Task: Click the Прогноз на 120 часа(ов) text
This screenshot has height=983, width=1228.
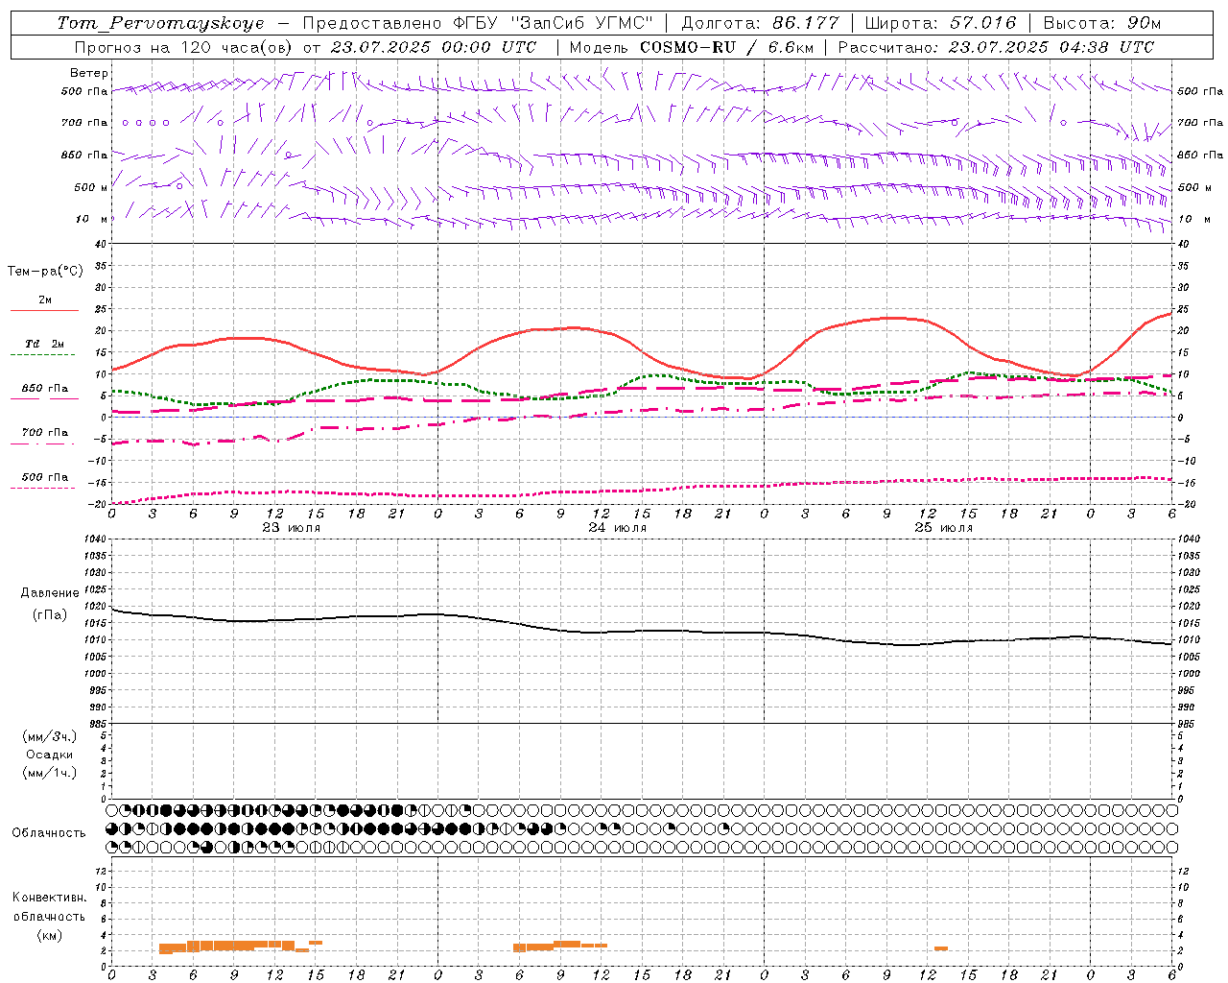Action: (185, 47)
